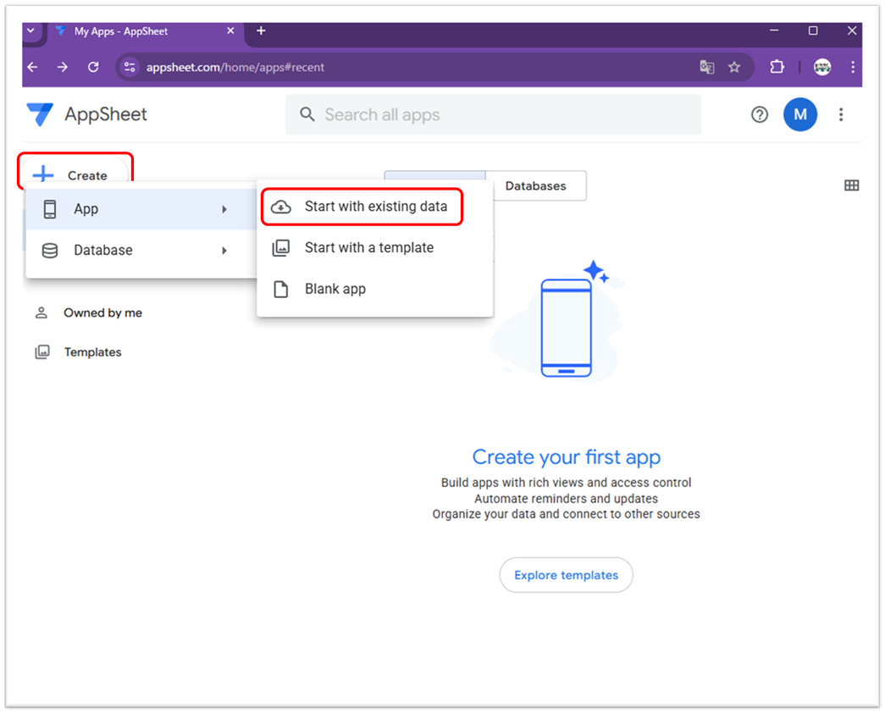Switch to grid view icon

(x=852, y=185)
